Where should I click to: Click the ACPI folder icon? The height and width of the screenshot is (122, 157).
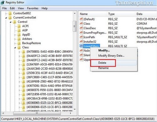point(19,26)
